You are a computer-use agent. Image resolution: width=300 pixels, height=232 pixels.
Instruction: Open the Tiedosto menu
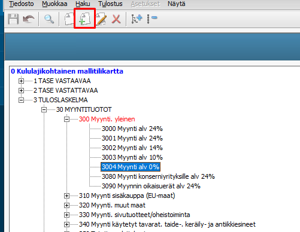coord(22,4)
